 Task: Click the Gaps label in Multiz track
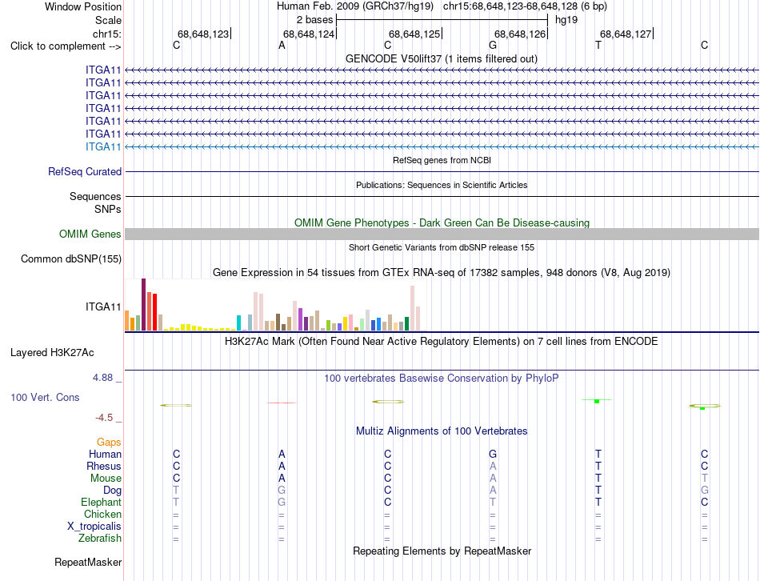pos(109,442)
